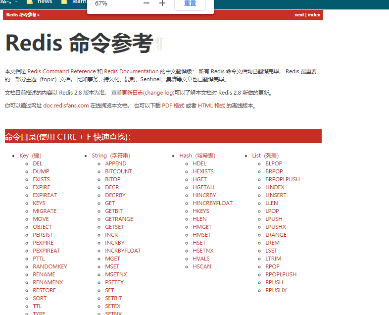Screen dimensions: 389x315
Task: Download the HTML 格式 offline version
Action: (211, 106)
